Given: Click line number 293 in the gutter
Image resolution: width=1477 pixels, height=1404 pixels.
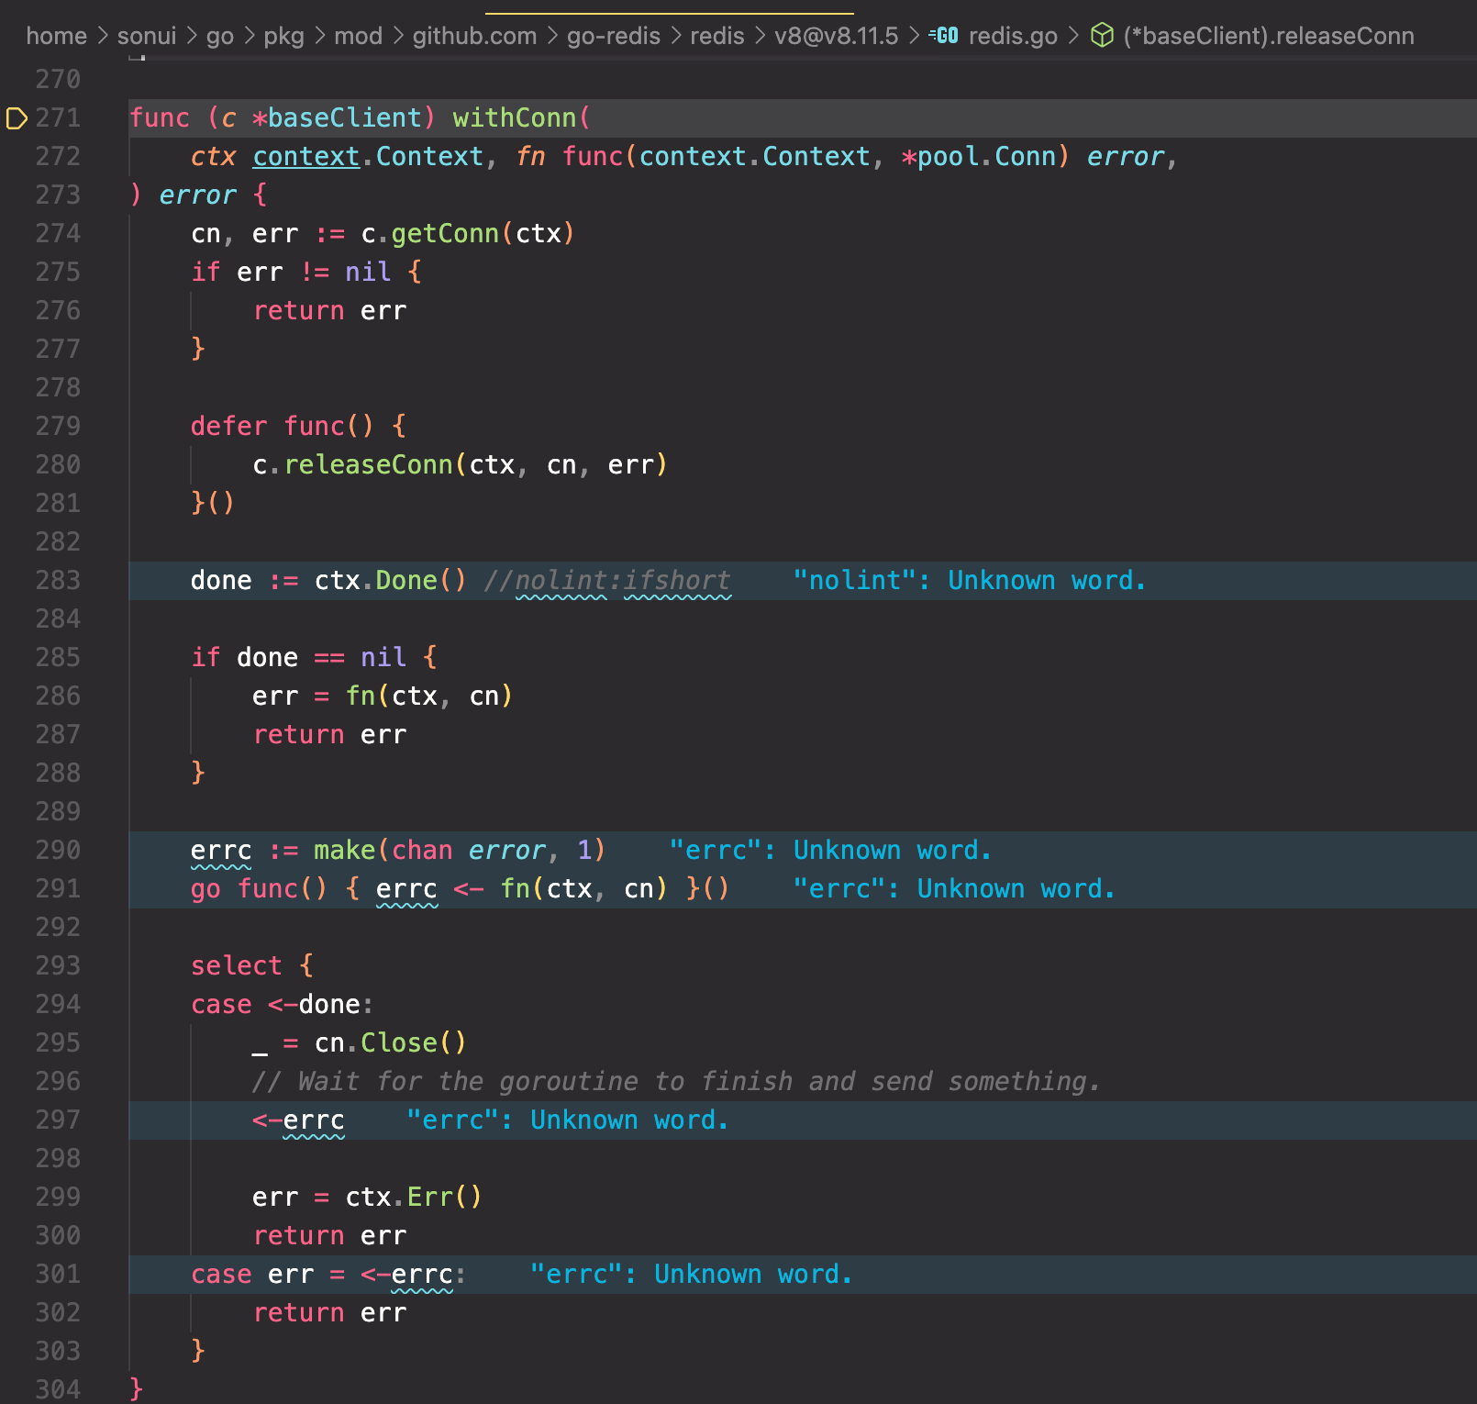Looking at the screenshot, I should coord(58,966).
